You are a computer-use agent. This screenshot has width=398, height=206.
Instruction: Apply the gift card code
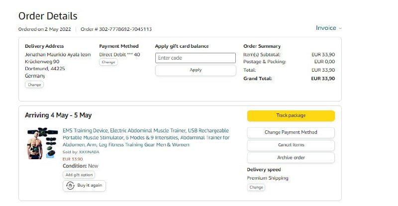pos(195,70)
